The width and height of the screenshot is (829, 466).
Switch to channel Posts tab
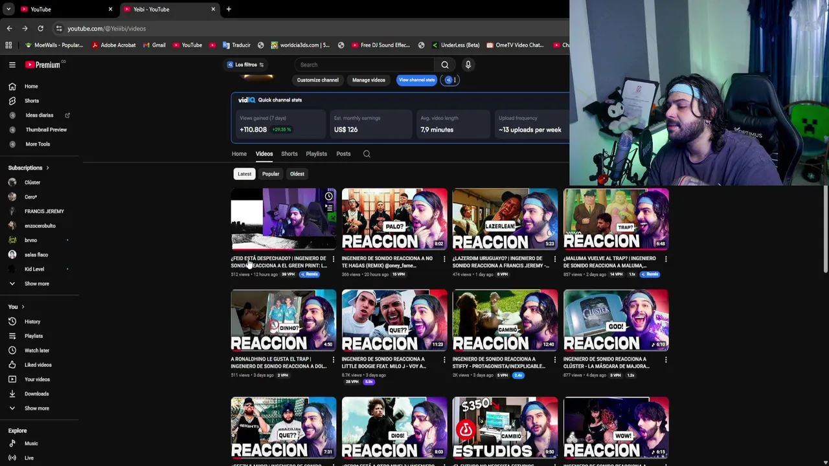[x=343, y=154]
